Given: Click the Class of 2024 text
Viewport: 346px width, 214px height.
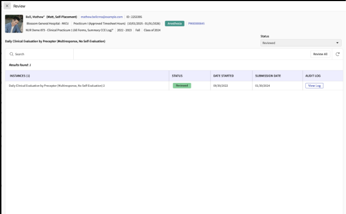Looking at the screenshot, I should [x=152, y=30].
